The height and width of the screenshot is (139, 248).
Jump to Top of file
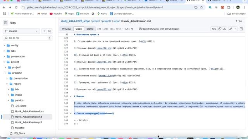[239, 21]
